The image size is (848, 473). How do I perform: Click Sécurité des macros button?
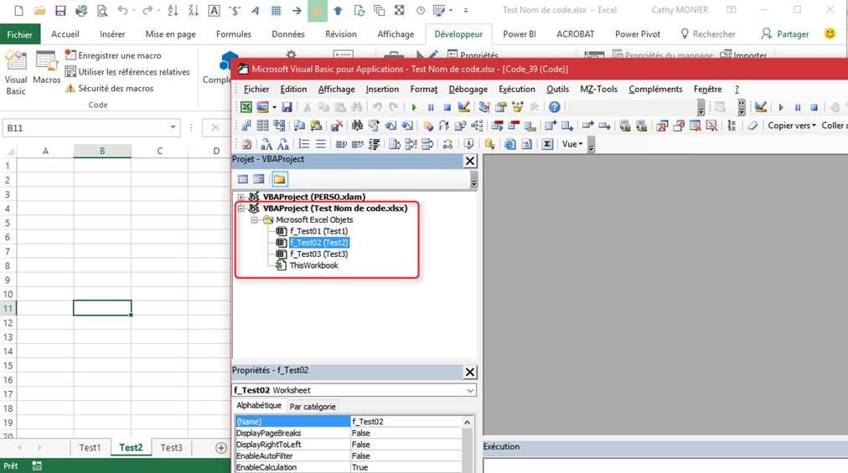coord(109,88)
